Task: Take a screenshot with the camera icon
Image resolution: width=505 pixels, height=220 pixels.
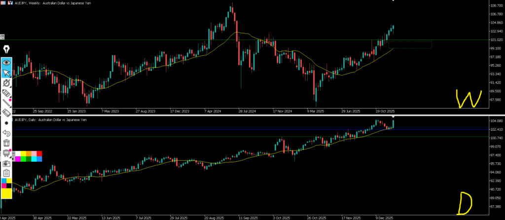Action: click(x=7, y=163)
